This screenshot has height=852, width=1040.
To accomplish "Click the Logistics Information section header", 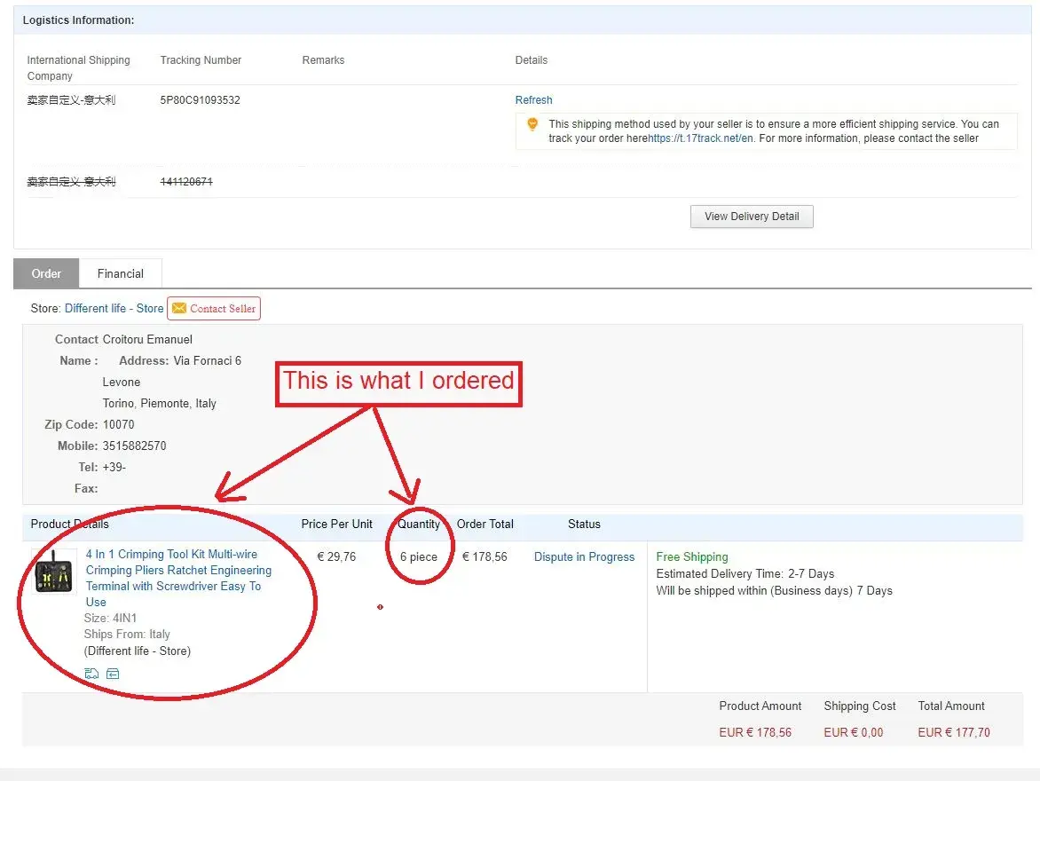I will 79,20.
